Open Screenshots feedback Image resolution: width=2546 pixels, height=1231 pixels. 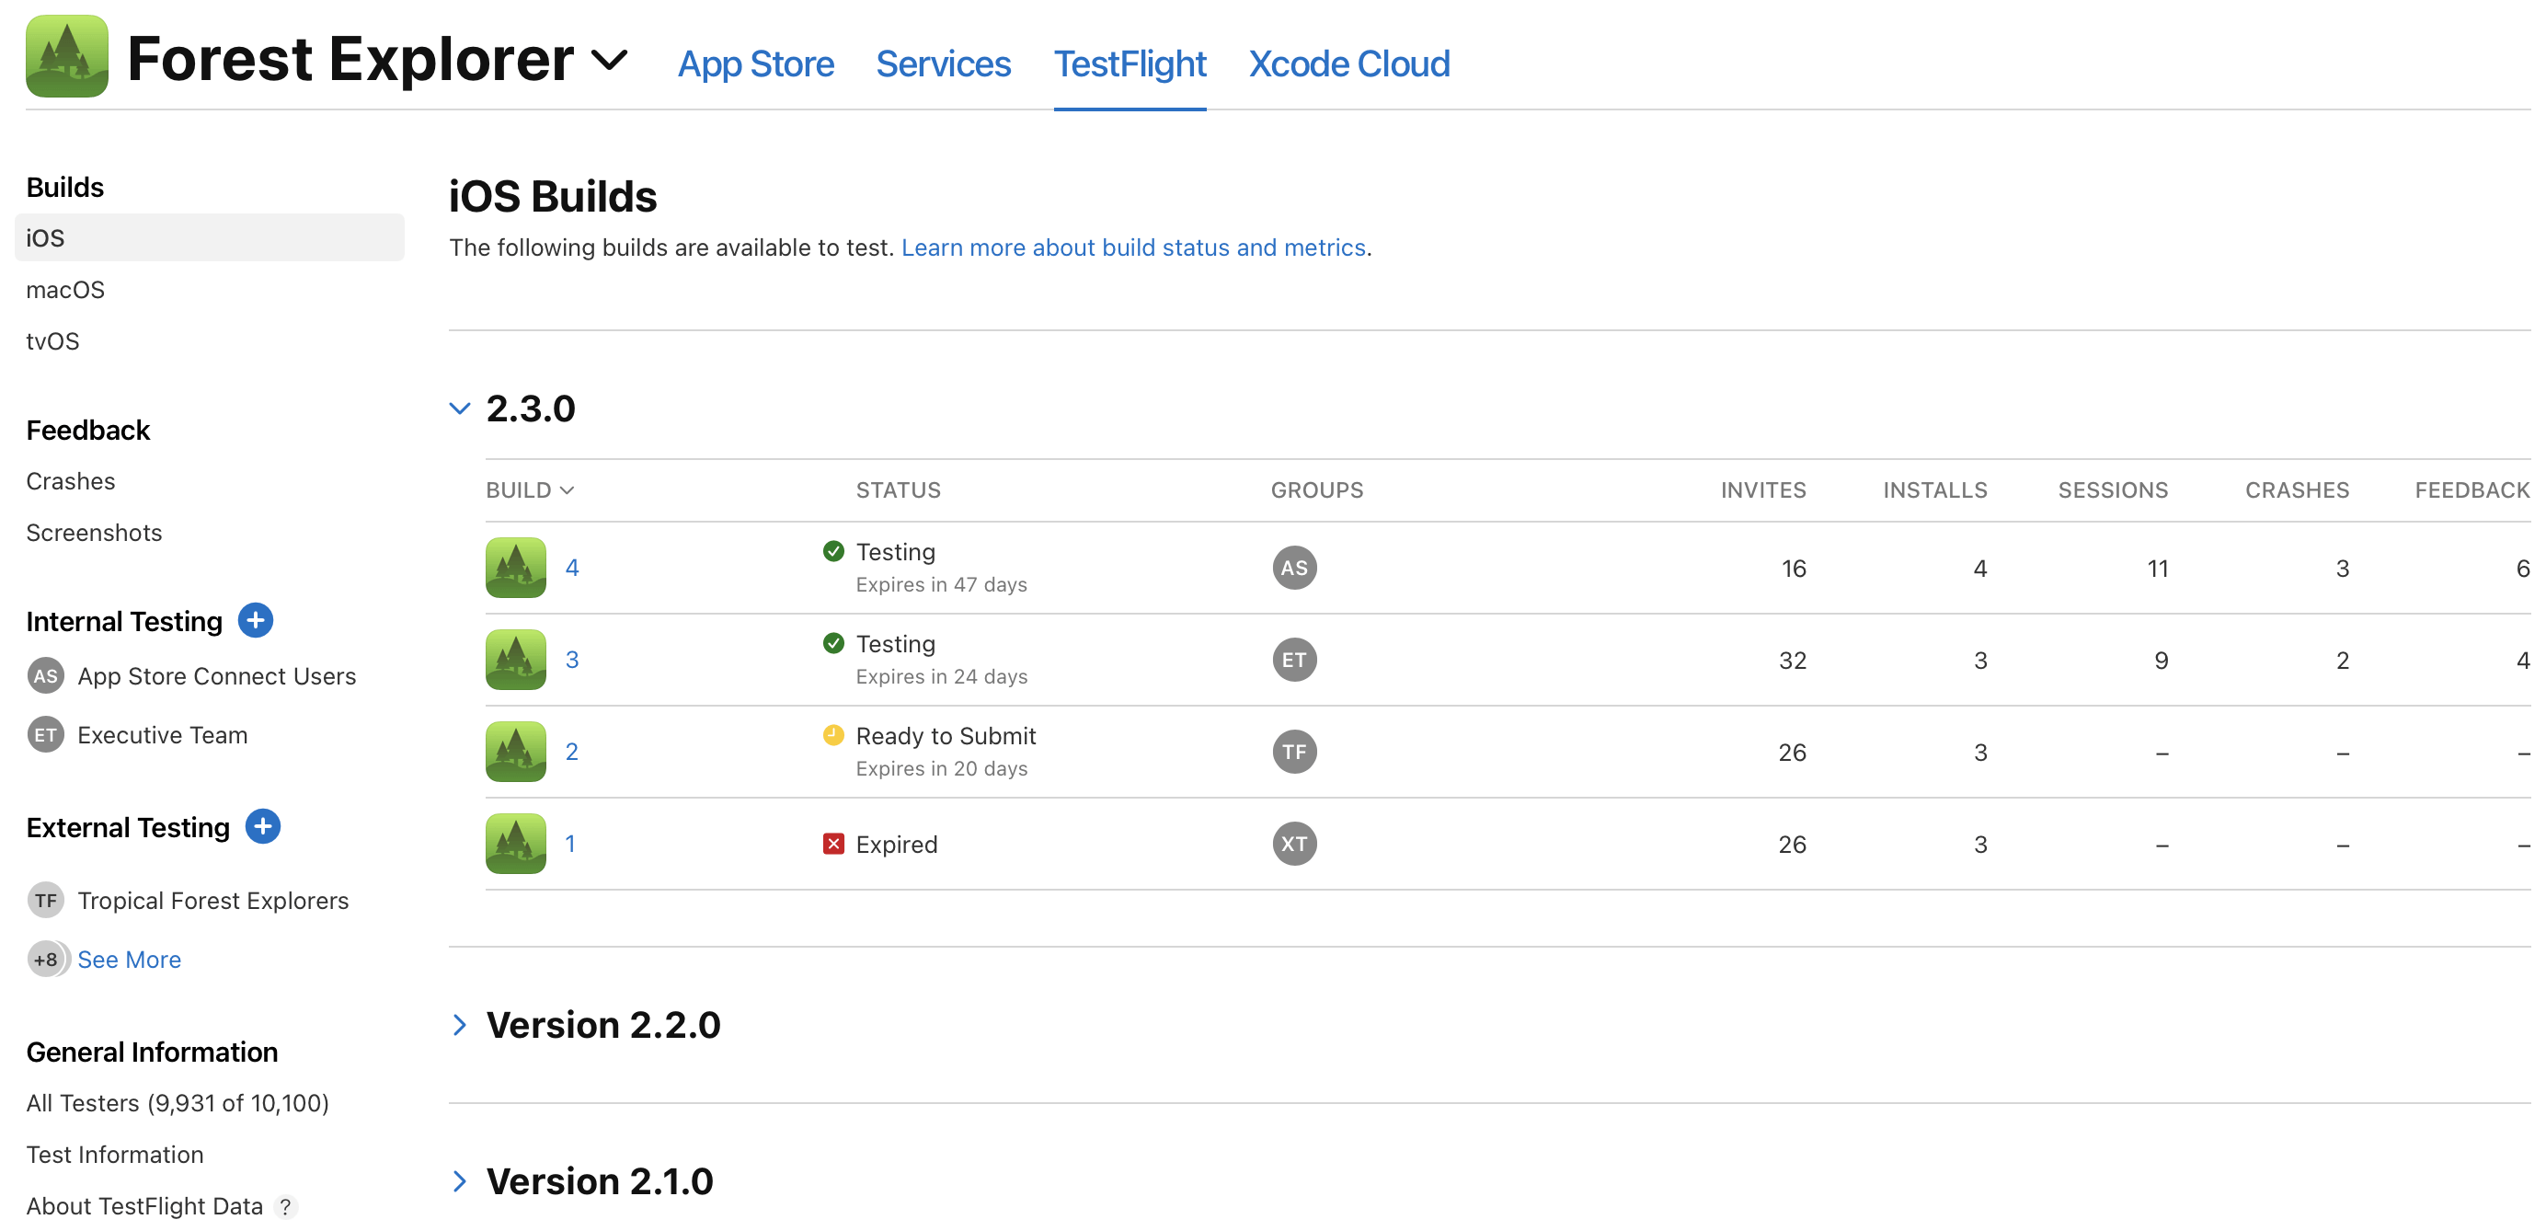tap(94, 533)
